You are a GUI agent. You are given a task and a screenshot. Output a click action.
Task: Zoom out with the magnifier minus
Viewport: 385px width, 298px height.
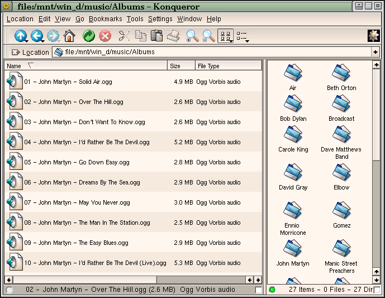coord(209,36)
